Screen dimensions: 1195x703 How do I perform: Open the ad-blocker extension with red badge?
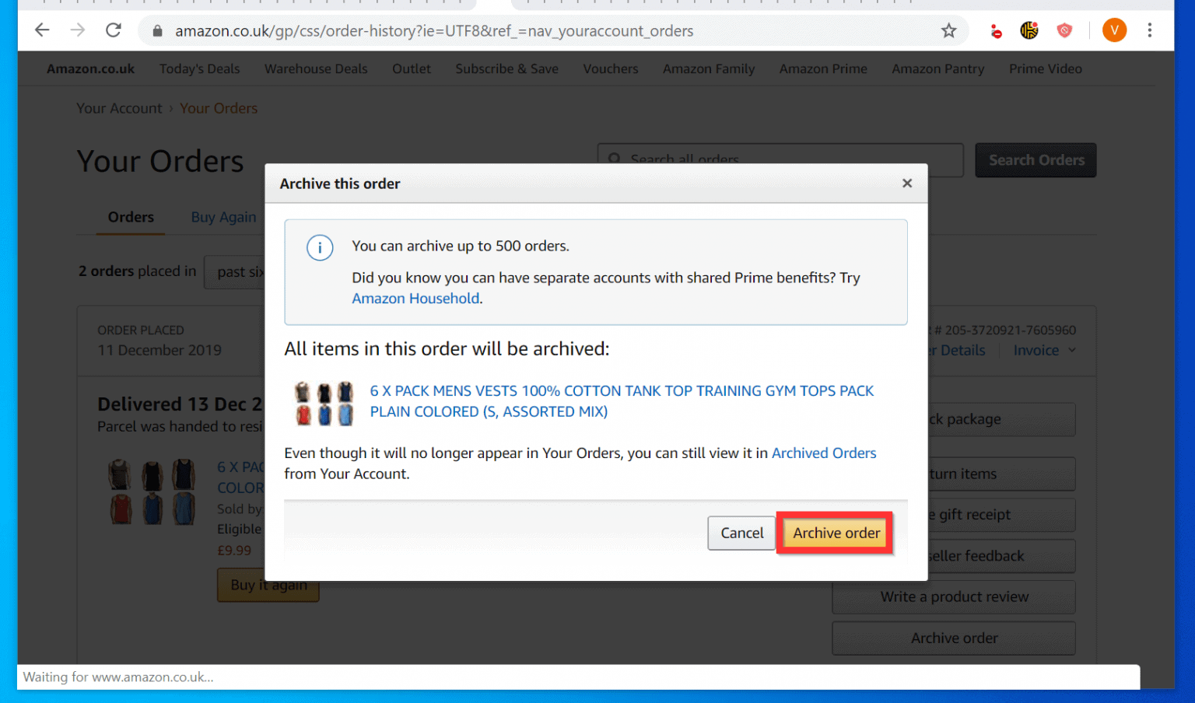996,30
